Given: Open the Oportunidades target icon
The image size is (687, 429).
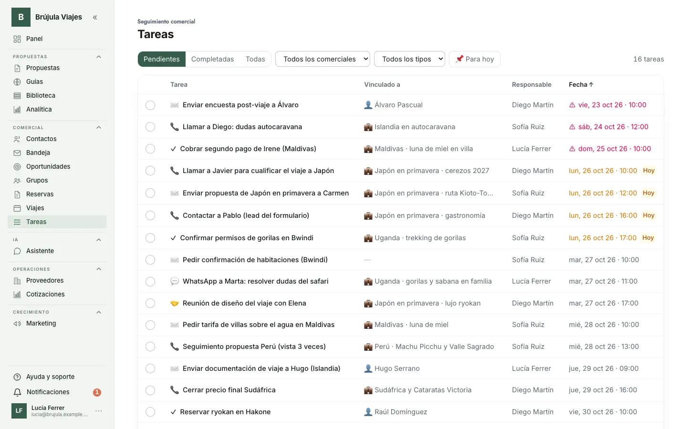Looking at the screenshot, I should [x=17, y=167].
